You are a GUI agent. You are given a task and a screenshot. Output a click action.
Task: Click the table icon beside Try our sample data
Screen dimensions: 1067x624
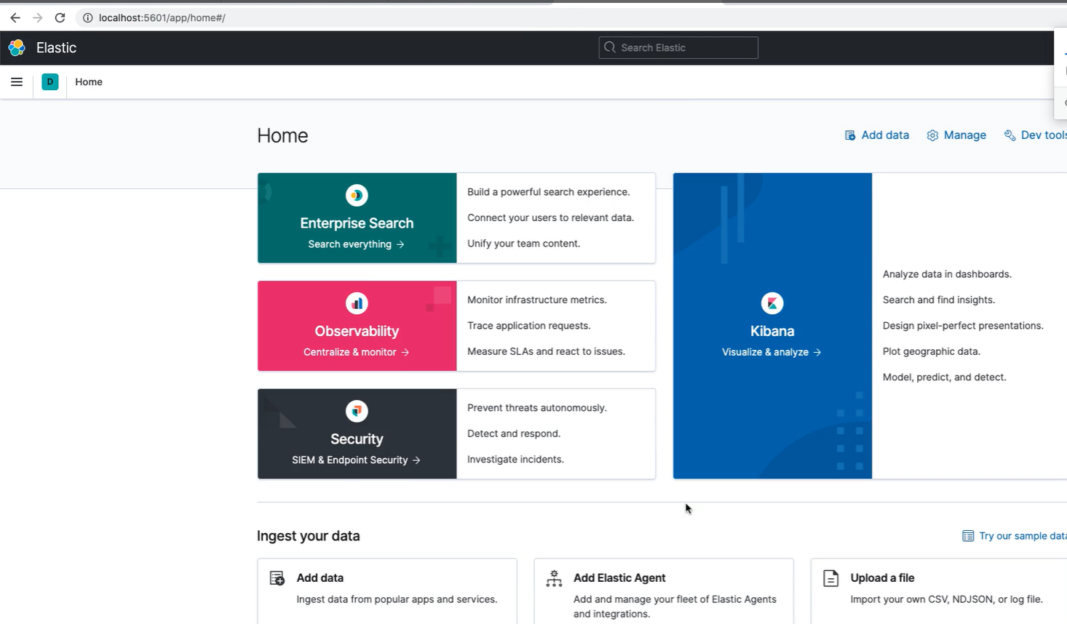968,536
